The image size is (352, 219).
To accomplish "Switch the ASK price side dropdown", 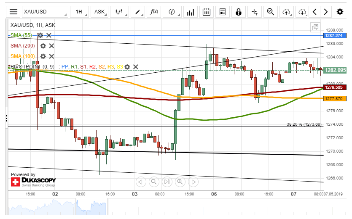I will coord(99,12).
